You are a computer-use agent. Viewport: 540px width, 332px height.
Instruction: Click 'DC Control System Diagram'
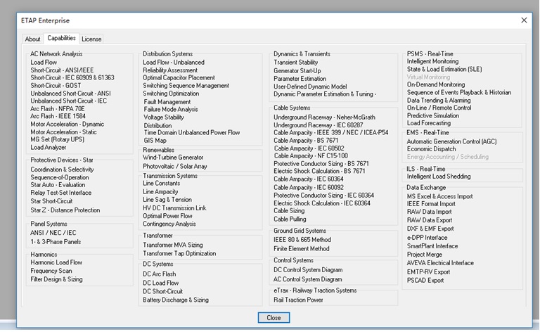(x=308, y=270)
